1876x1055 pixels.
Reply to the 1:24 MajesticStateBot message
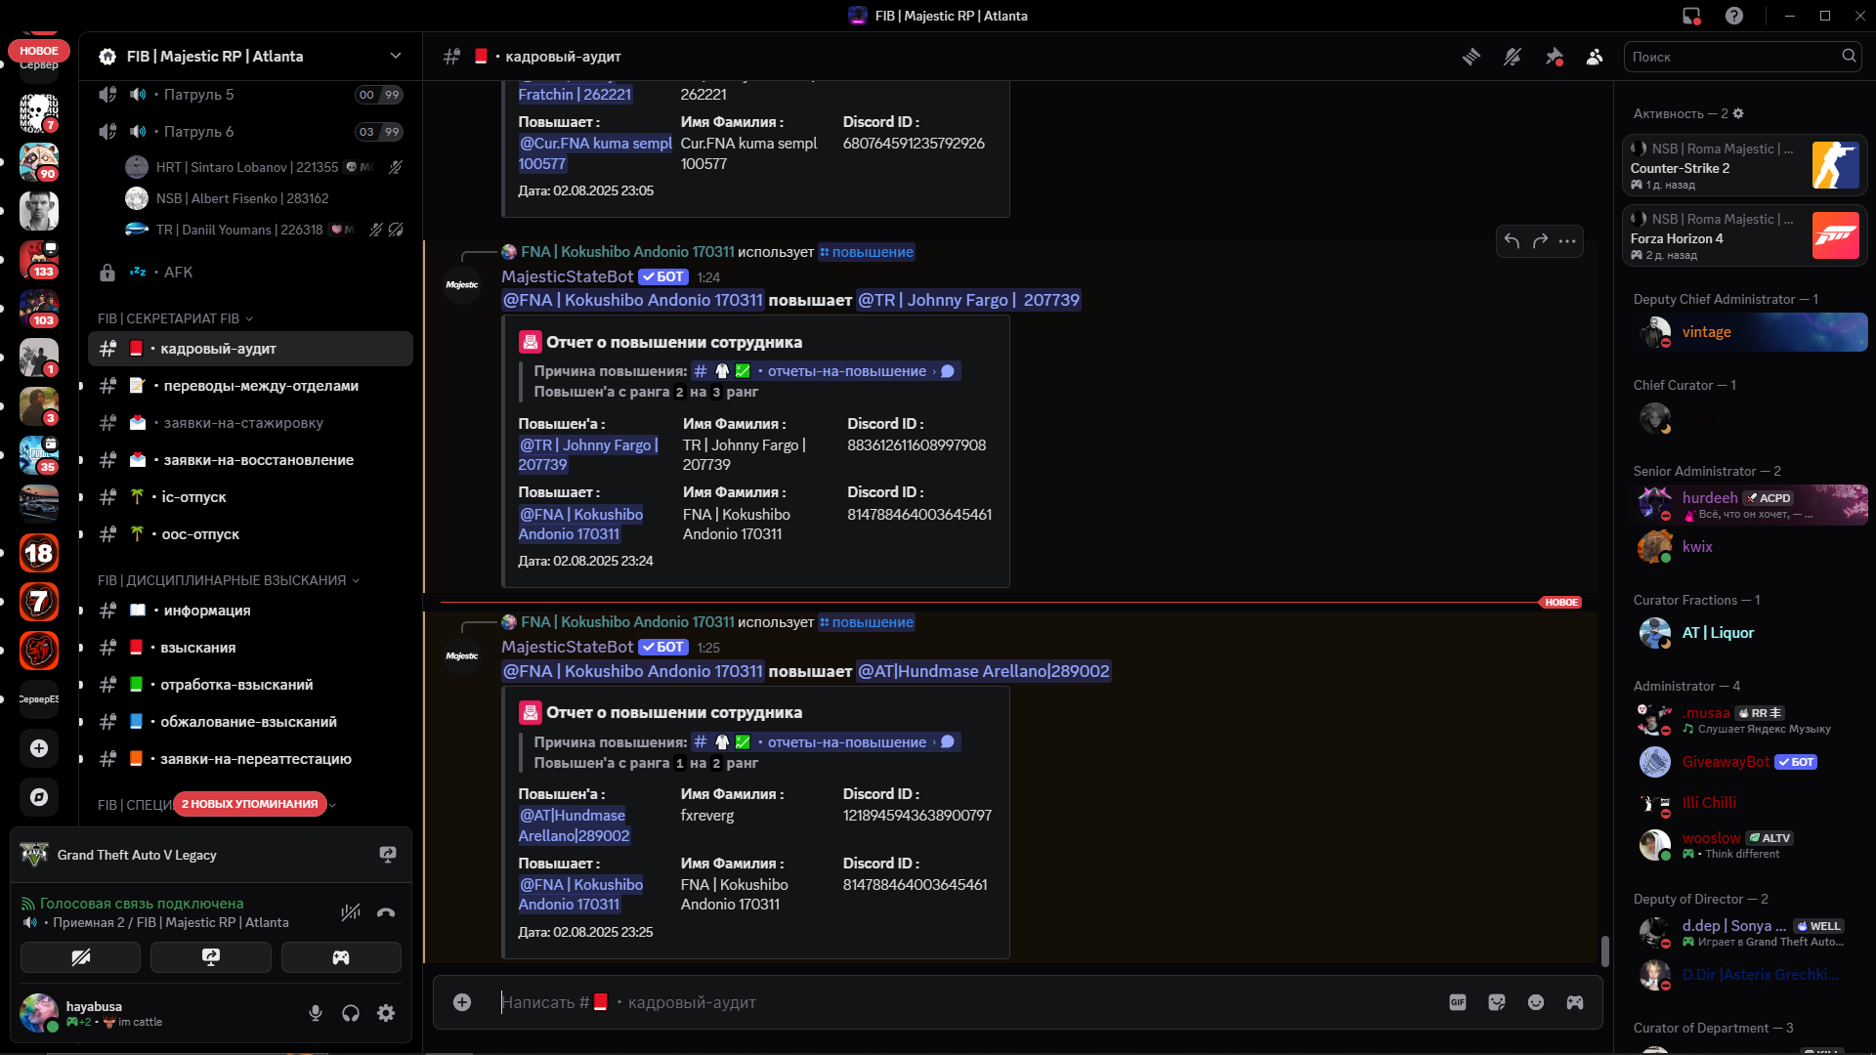tap(1512, 241)
